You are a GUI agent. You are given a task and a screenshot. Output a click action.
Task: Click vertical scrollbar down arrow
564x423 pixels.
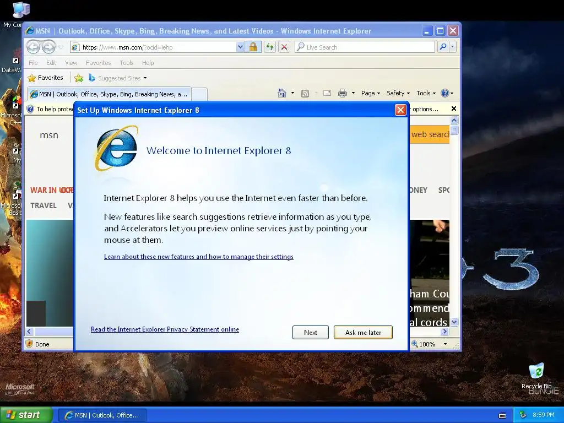point(454,322)
